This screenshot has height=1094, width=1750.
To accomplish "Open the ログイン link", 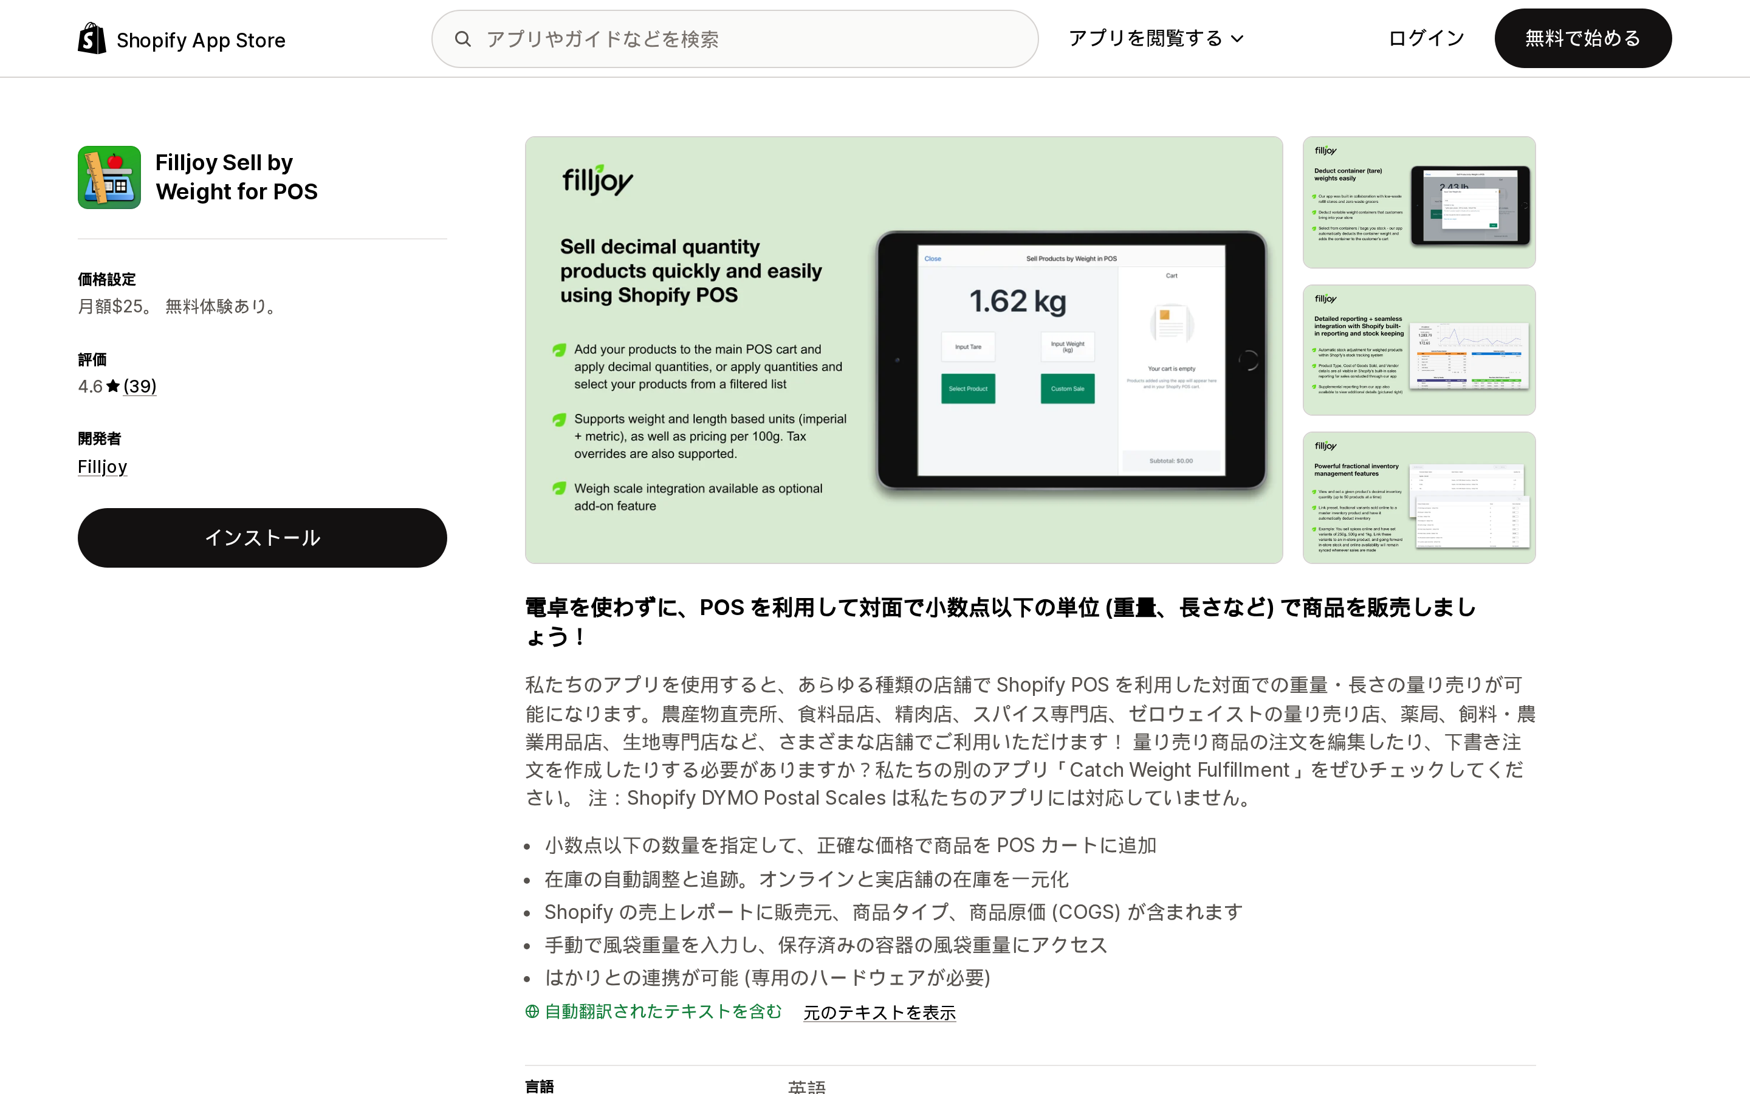I will click(x=1426, y=38).
